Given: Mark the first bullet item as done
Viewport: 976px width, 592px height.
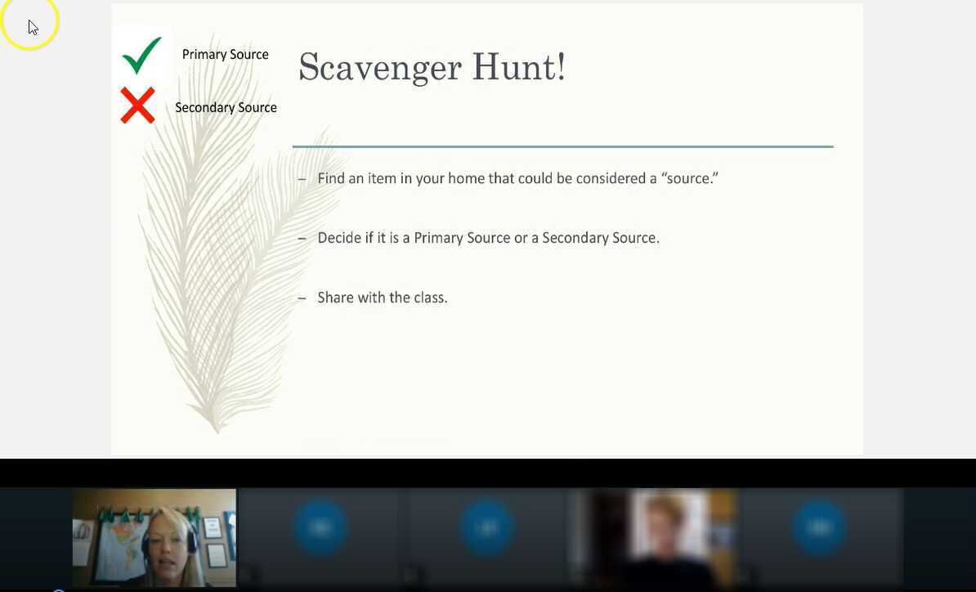Looking at the screenshot, I should [x=517, y=178].
